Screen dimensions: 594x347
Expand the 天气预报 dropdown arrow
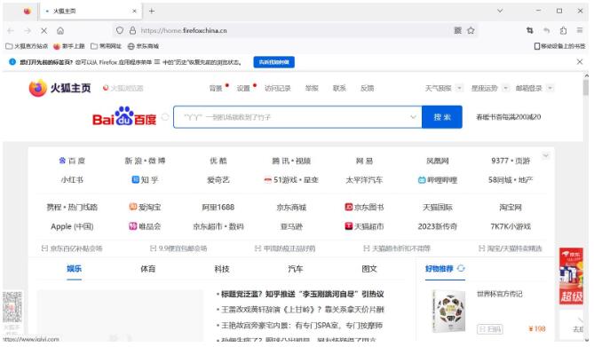(x=459, y=88)
